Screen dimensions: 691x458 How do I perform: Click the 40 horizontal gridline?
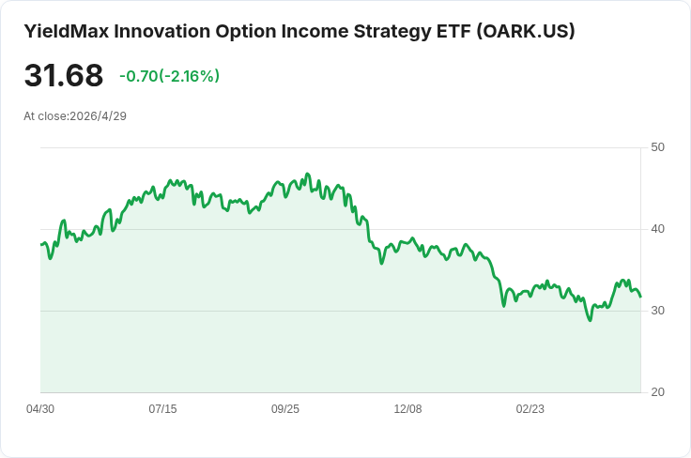(x=340, y=229)
